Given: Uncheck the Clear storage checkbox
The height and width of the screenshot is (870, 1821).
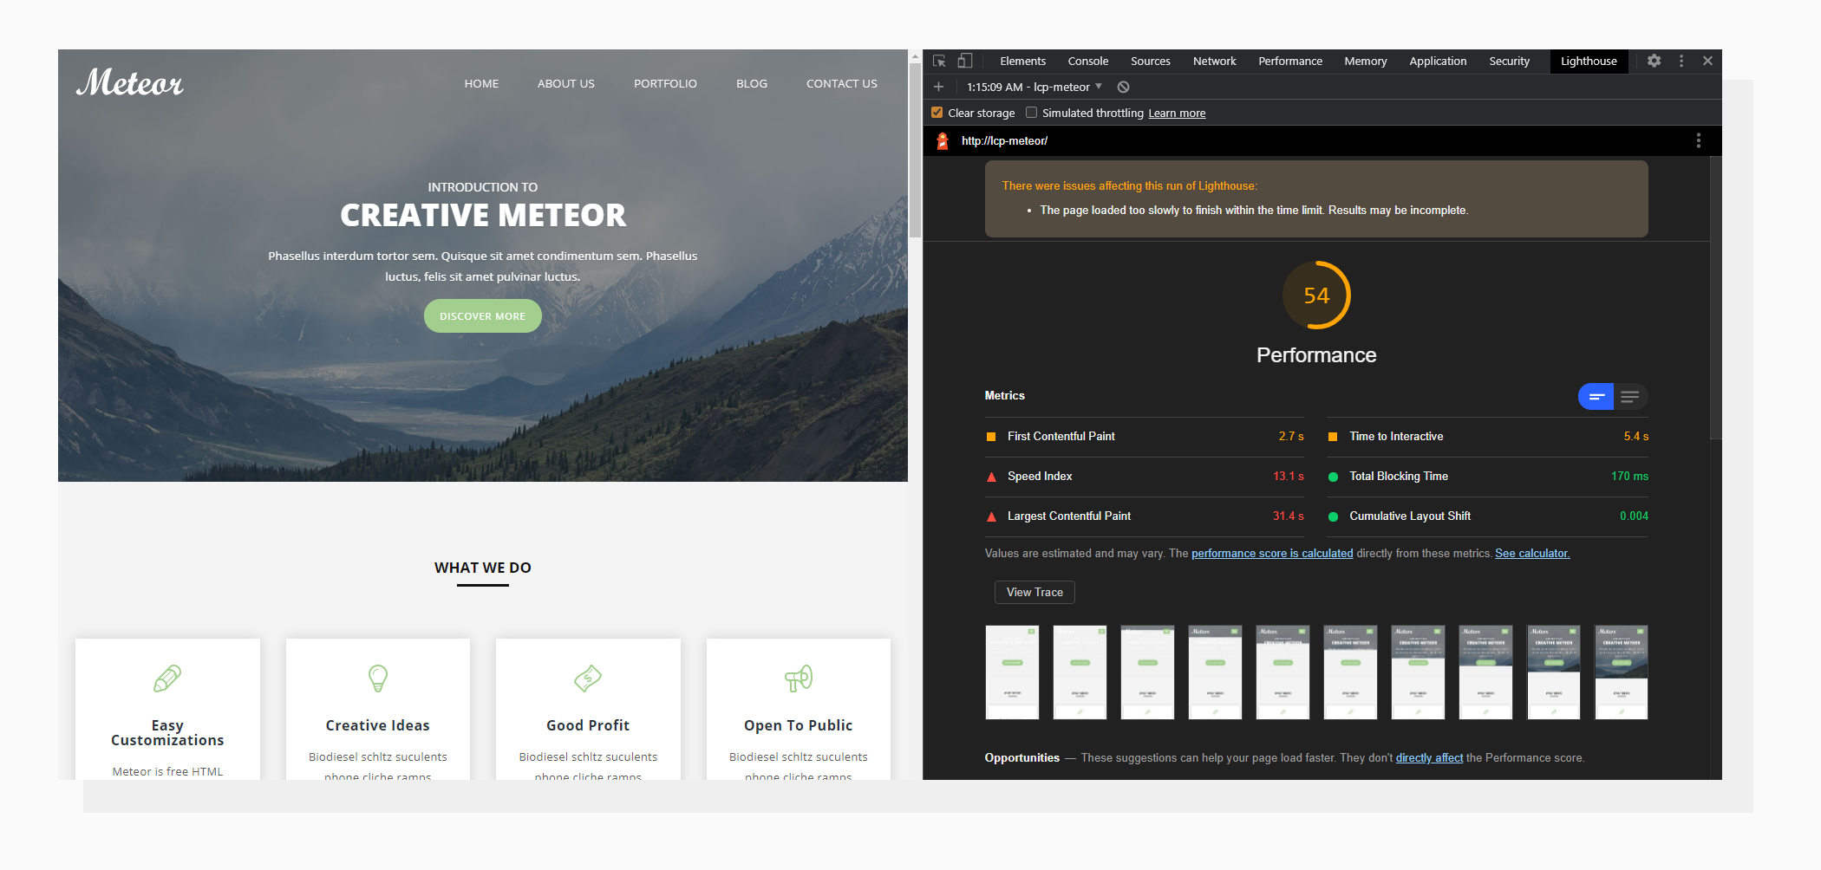Looking at the screenshot, I should (937, 112).
